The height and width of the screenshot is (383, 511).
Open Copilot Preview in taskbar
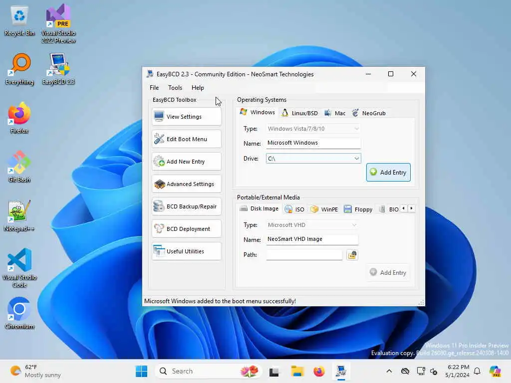coord(495,371)
